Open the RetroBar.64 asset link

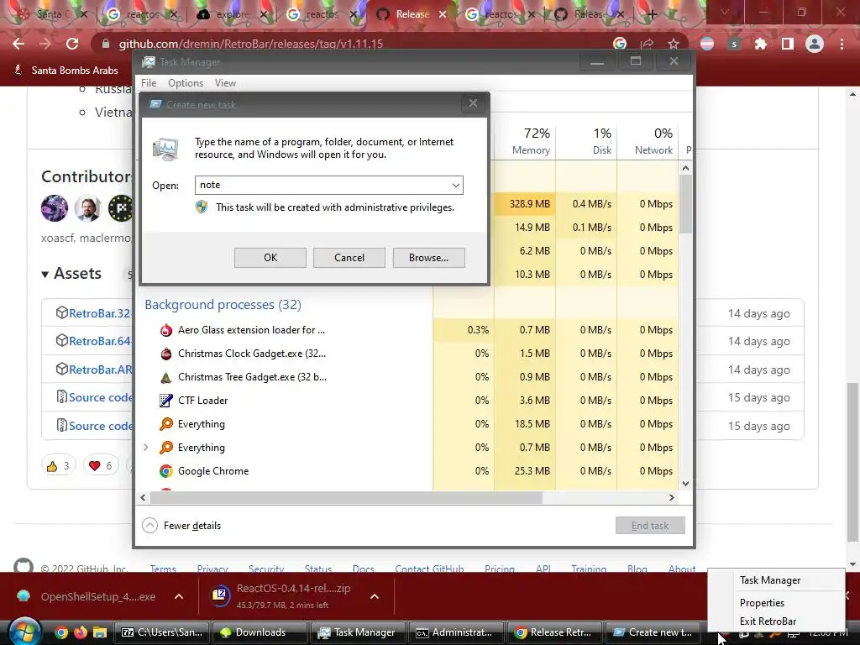99,341
